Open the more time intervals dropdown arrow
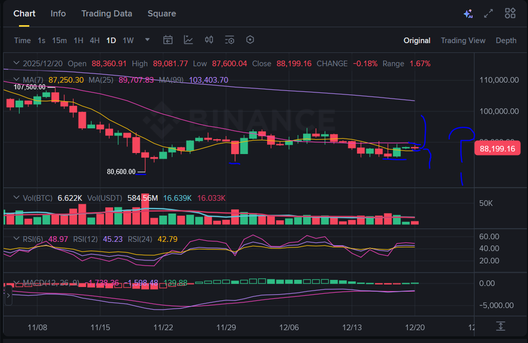 point(147,40)
